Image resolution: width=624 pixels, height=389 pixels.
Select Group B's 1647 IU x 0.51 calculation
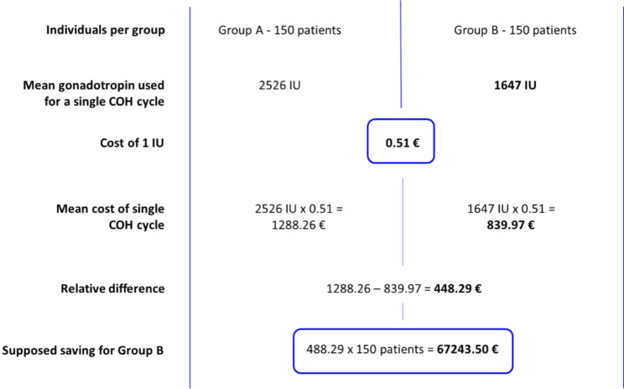tap(515, 209)
